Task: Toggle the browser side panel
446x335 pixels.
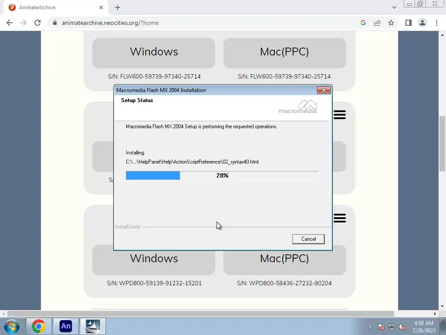Action: (x=409, y=23)
